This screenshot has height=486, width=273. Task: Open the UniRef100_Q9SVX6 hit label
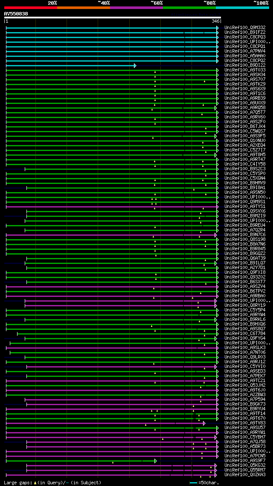click(x=245, y=211)
